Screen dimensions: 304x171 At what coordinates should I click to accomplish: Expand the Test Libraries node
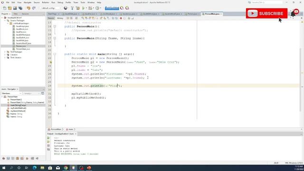[5, 57]
